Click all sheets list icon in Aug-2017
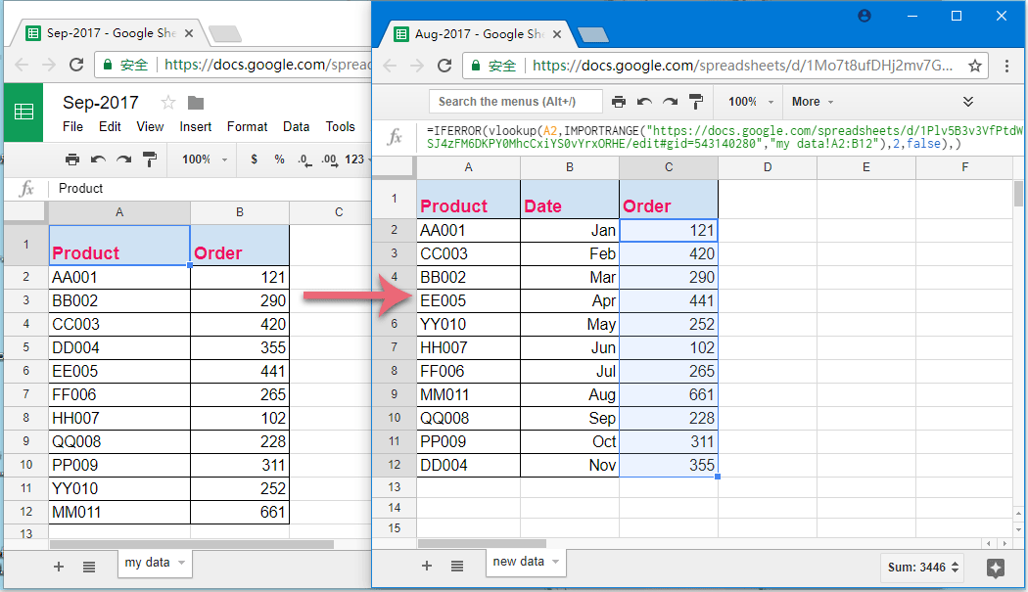The image size is (1028, 592). (x=457, y=566)
